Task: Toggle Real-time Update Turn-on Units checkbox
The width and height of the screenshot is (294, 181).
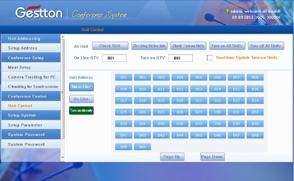Action: (210, 58)
